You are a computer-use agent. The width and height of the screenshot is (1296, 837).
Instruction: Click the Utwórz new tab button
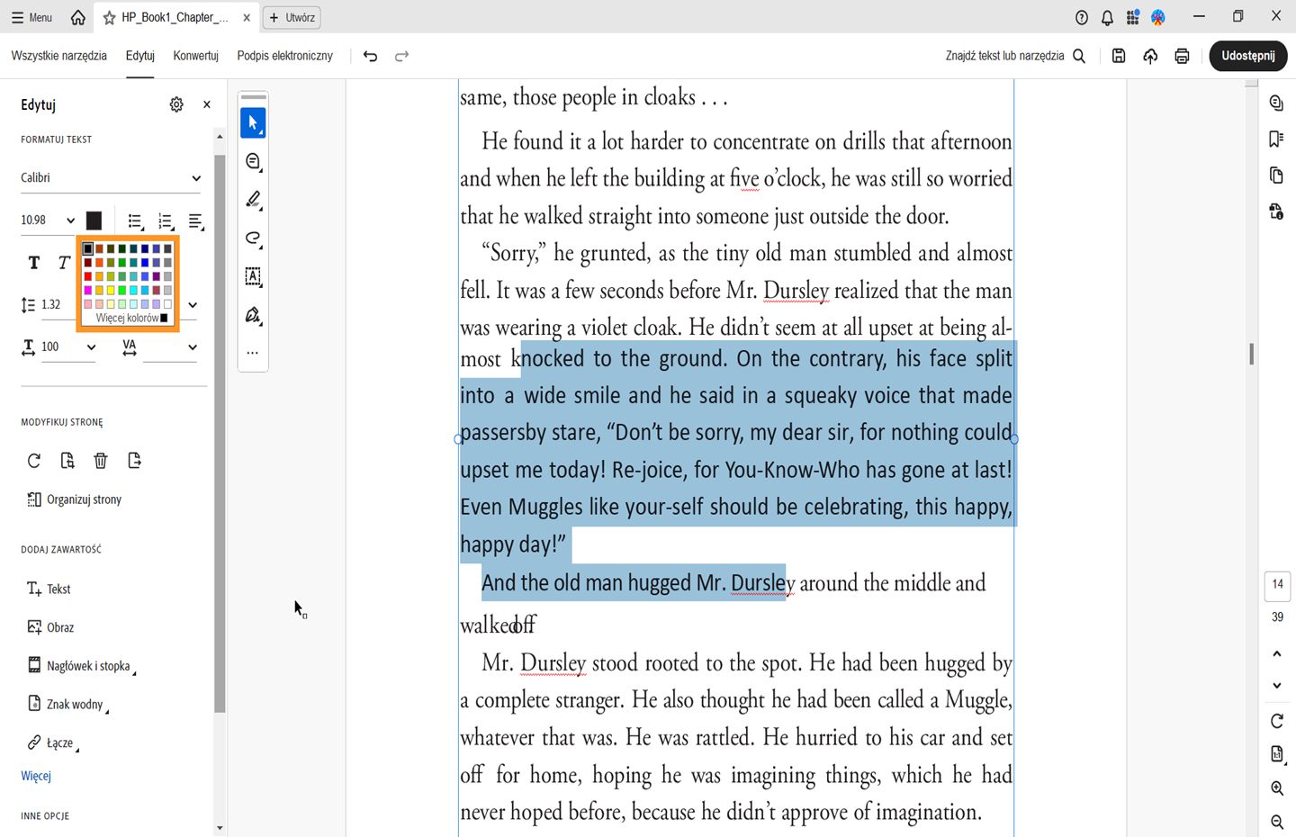coord(292,17)
